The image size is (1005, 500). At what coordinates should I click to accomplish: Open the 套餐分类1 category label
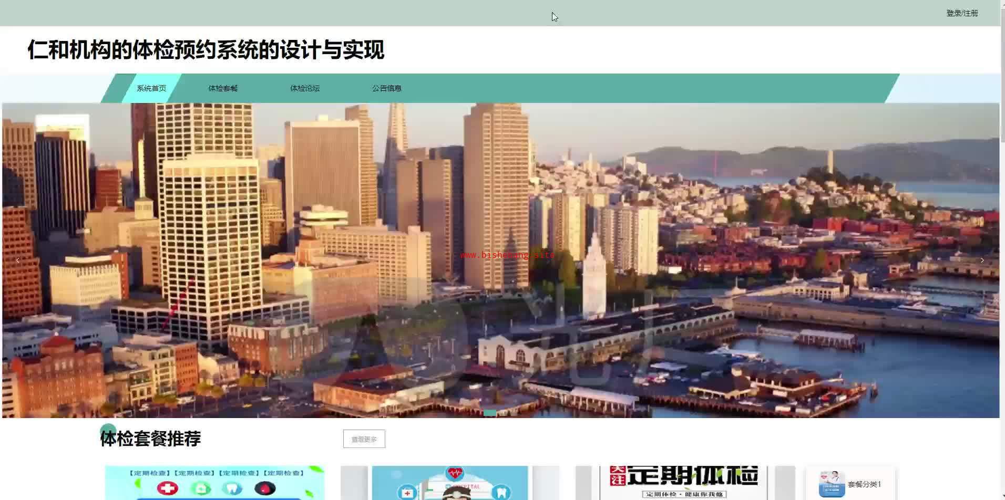[864, 484]
